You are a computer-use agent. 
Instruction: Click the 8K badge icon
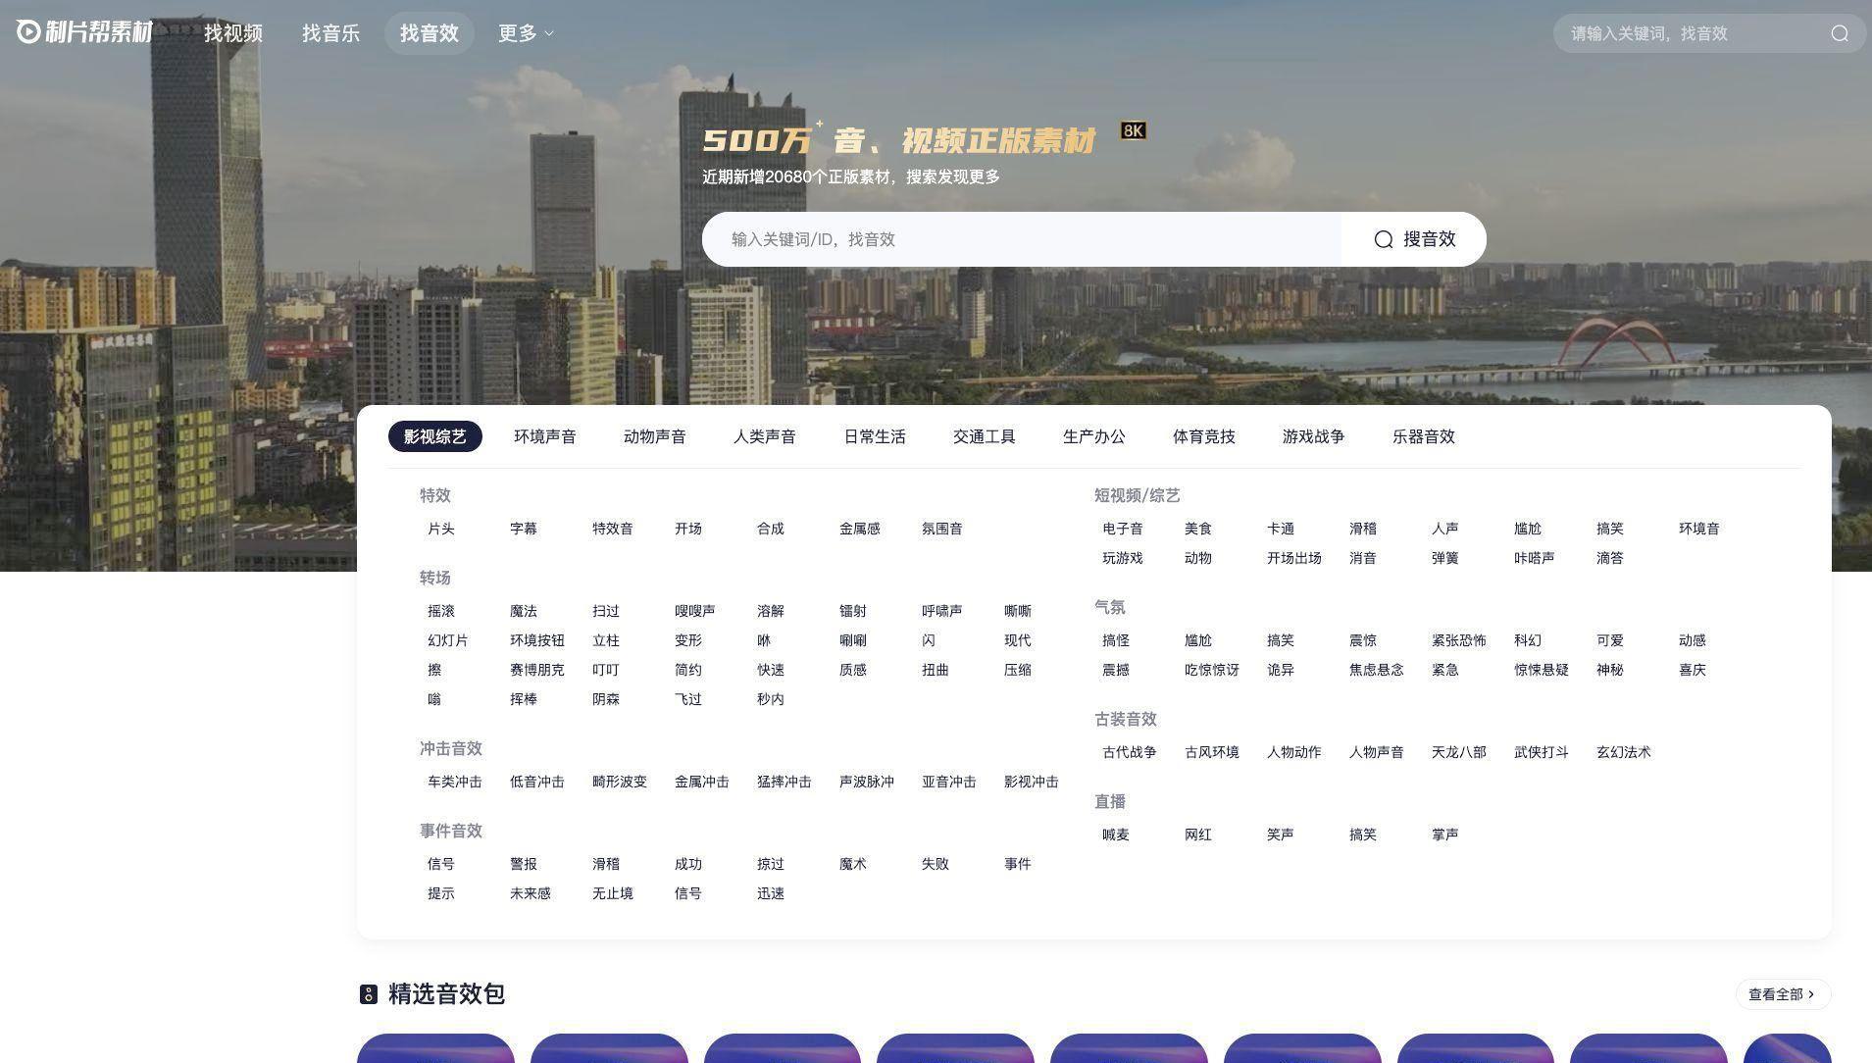(1133, 130)
